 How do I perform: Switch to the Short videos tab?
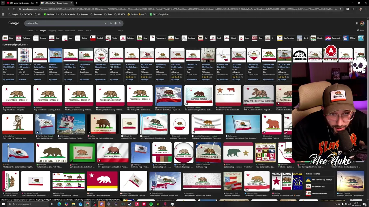[70, 30]
